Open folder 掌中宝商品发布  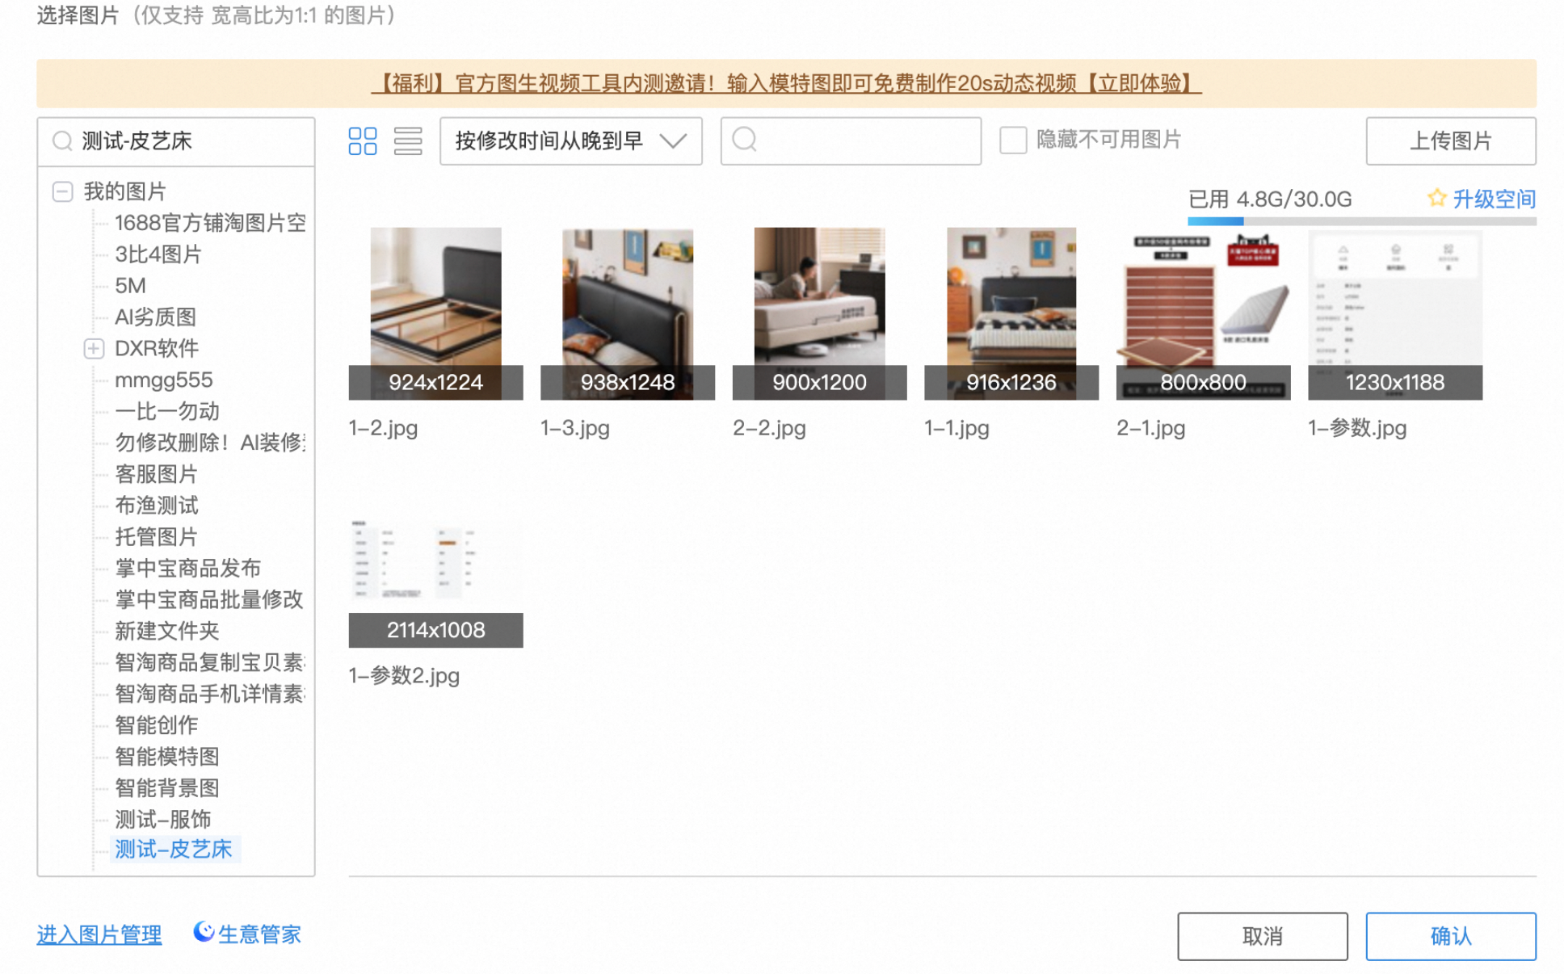187,569
